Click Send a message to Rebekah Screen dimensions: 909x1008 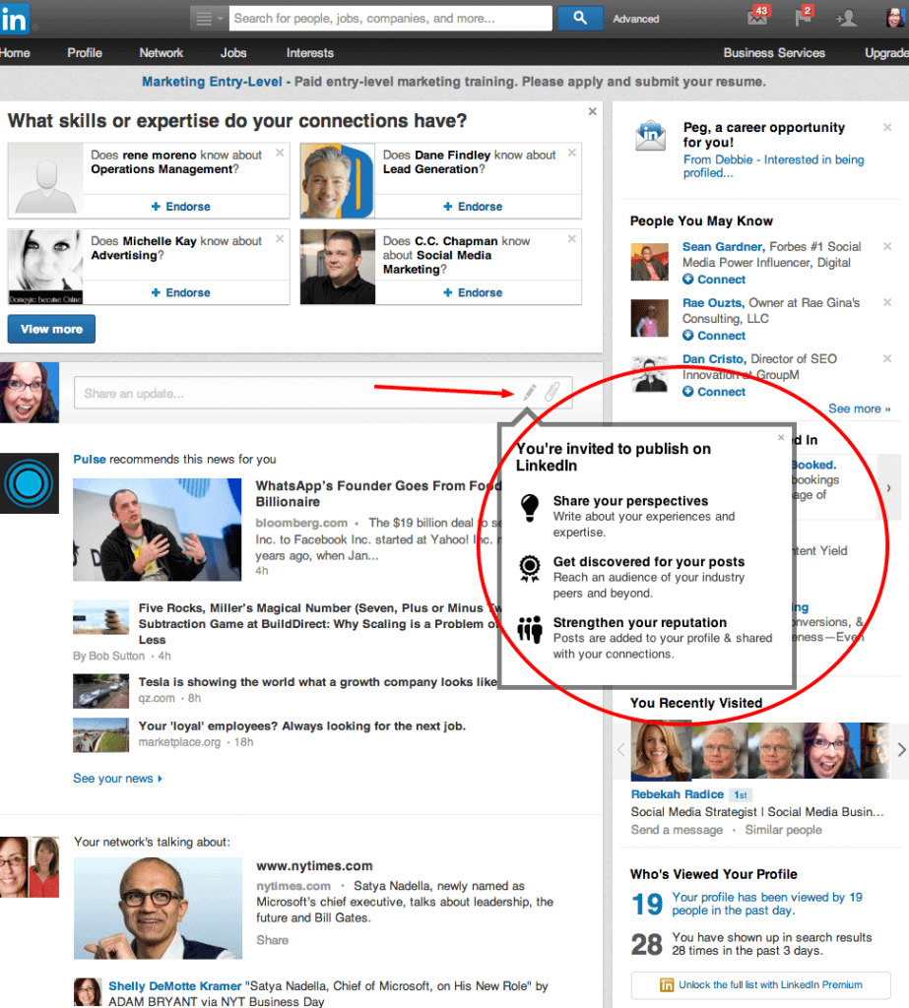[677, 829]
